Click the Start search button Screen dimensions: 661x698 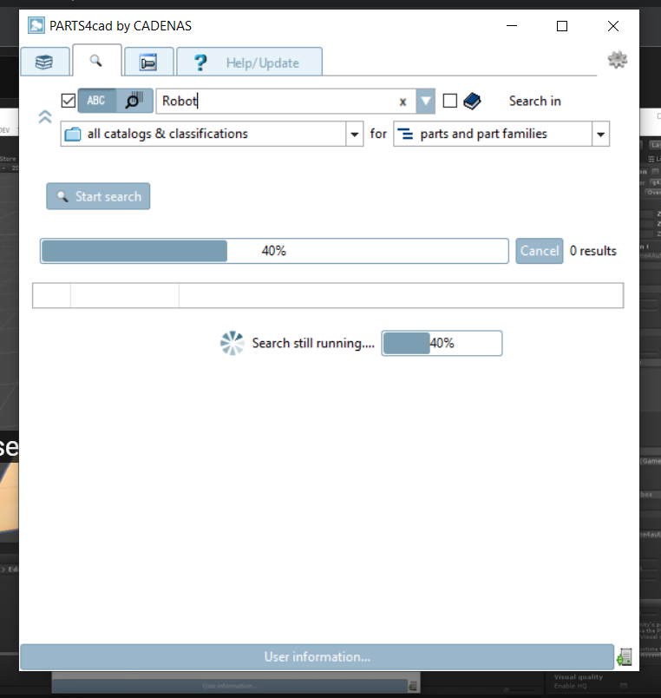pos(98,196)
